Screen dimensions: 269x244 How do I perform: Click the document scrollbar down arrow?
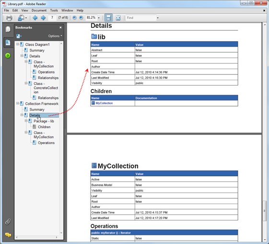265,240
